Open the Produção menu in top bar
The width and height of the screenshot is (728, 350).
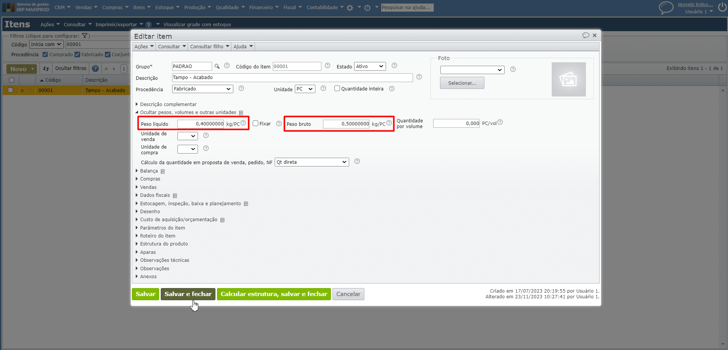tap(198, 8)
